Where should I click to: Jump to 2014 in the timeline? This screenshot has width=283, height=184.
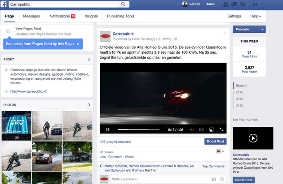pyautogui.click(x=239, y=99)
